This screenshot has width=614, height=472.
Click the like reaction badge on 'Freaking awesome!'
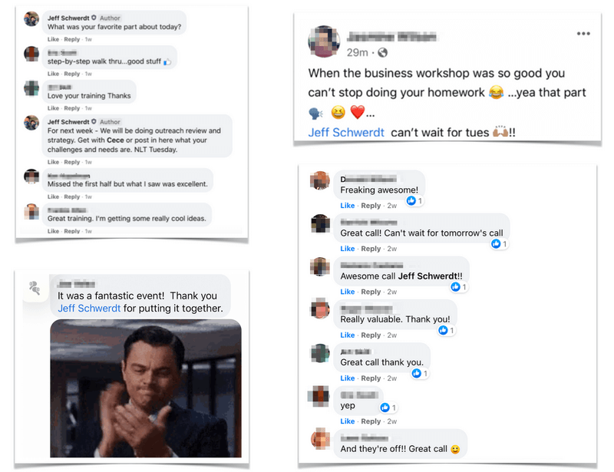(x=411, y=201)
